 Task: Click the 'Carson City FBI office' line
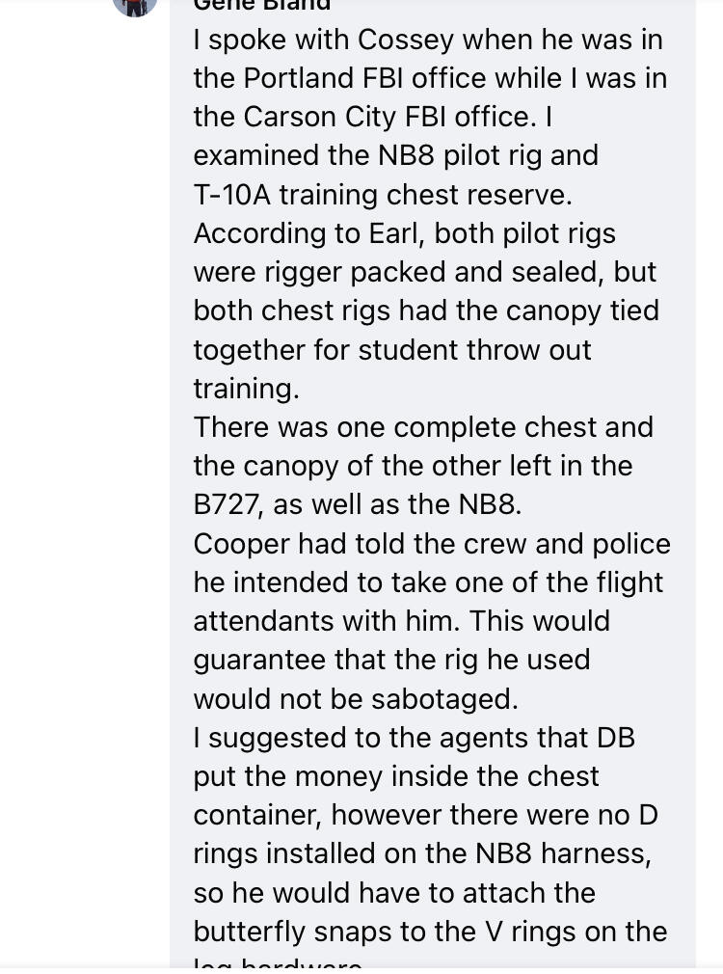pos(373,118)
